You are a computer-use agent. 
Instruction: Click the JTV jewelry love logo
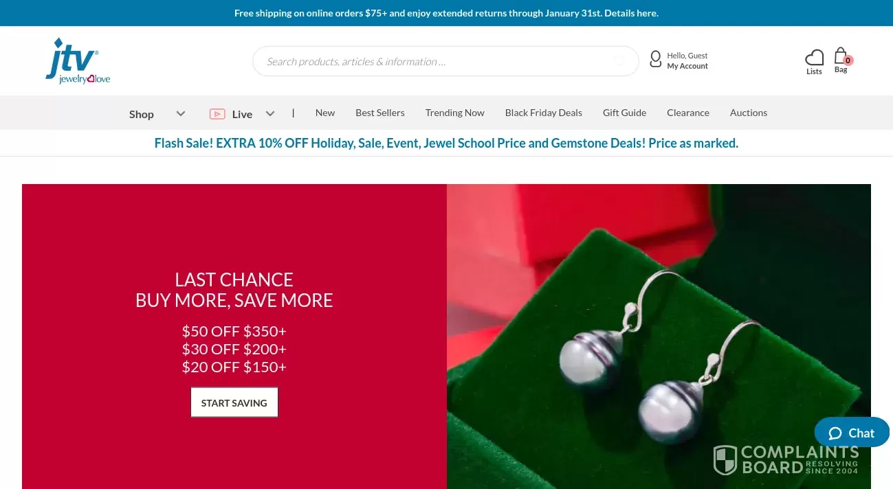tap(78, 61)
